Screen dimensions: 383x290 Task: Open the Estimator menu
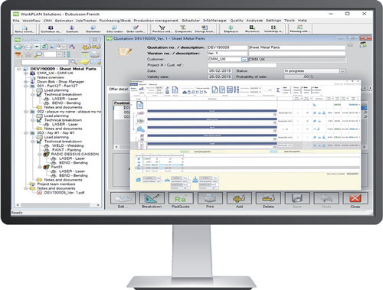point(64,21)
